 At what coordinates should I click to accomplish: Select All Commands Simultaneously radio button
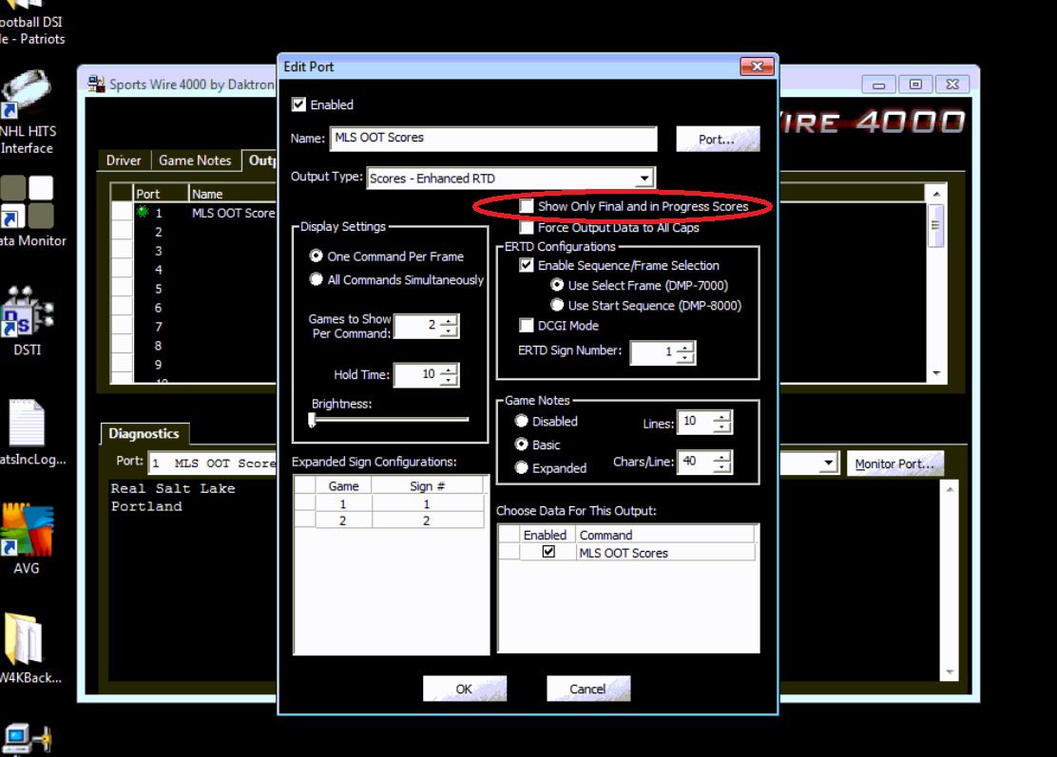pos(317,280)
